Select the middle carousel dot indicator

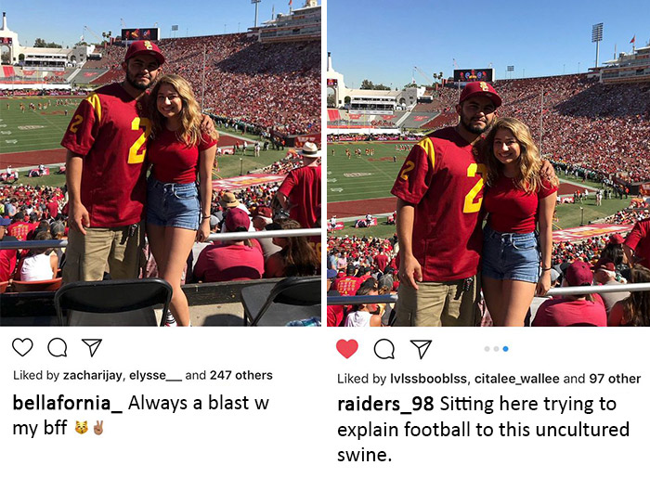[496, 349]
